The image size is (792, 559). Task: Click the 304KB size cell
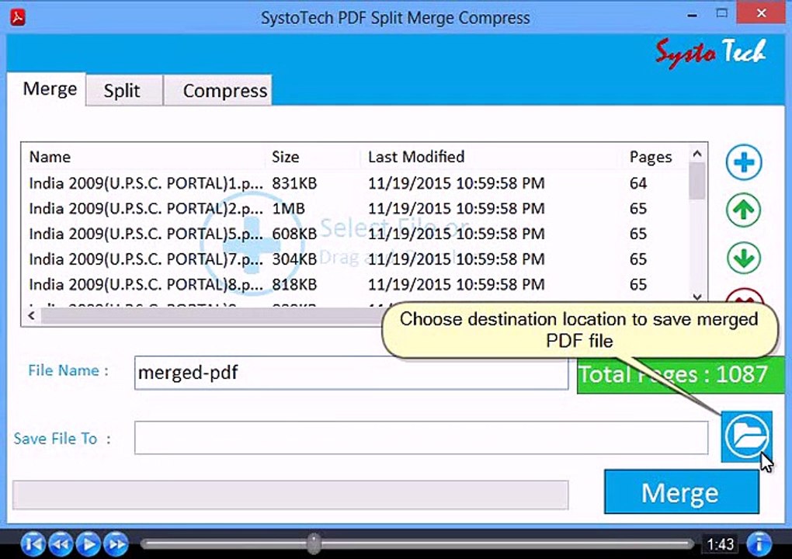pyautogui.click(x=294, y=259)
